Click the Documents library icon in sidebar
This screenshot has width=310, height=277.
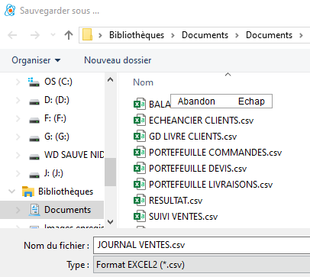[x=34, y=210]
